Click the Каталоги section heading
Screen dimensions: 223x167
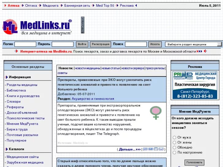[17, 149]
